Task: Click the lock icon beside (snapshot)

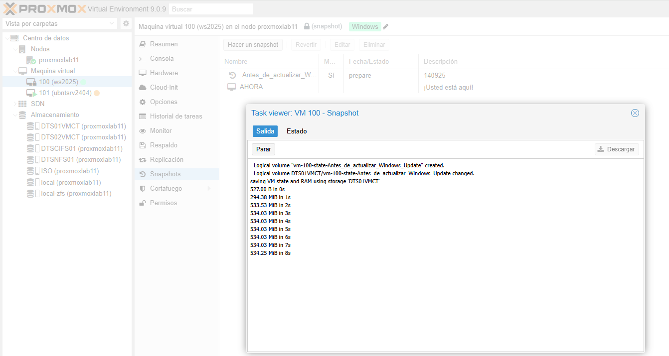Action: tap(307, 26)
